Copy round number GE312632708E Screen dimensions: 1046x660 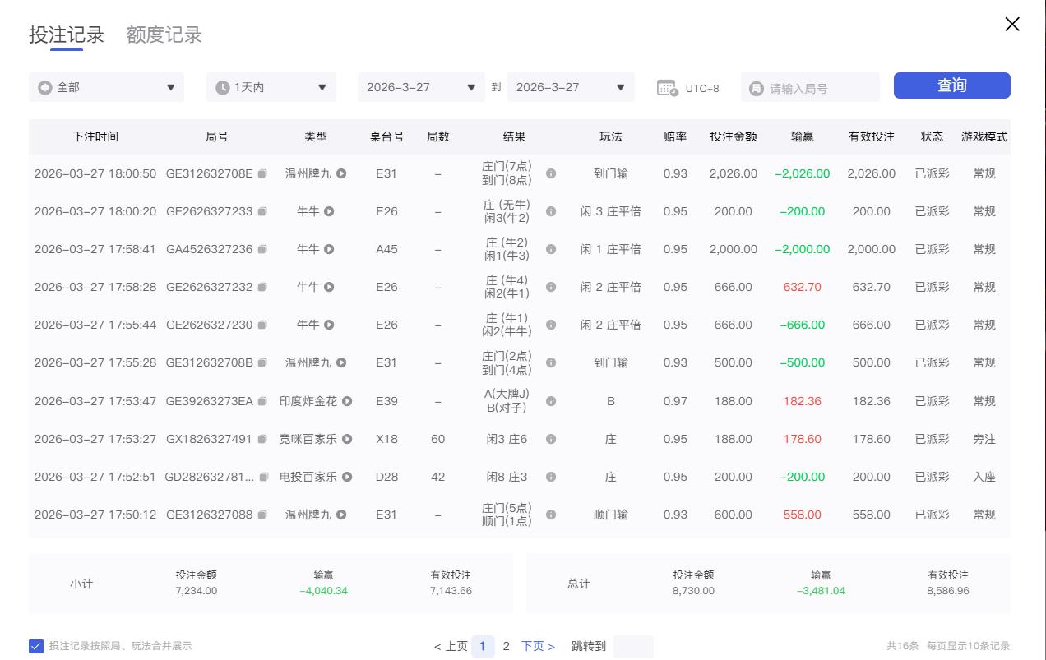pos(262,174)
